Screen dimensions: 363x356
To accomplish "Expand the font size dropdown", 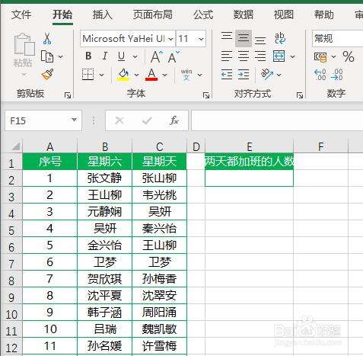I will (x=201, y=39).
